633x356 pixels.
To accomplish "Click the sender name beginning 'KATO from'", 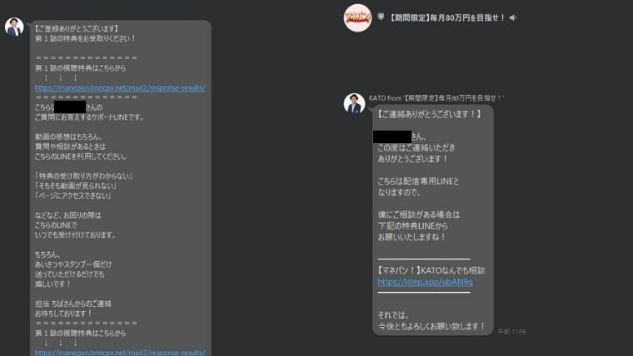I will pyautogui.click(x=436, y=98).
